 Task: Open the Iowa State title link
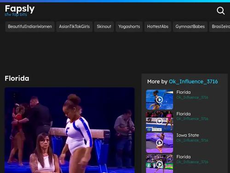coord(188,135)
